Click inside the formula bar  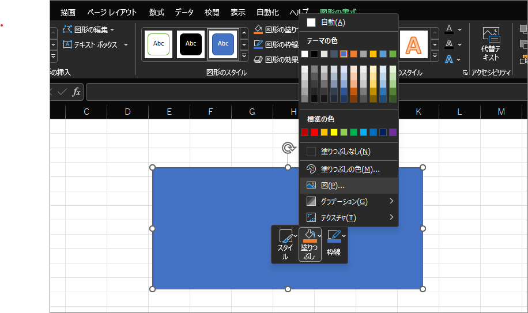tap(307, 92)
